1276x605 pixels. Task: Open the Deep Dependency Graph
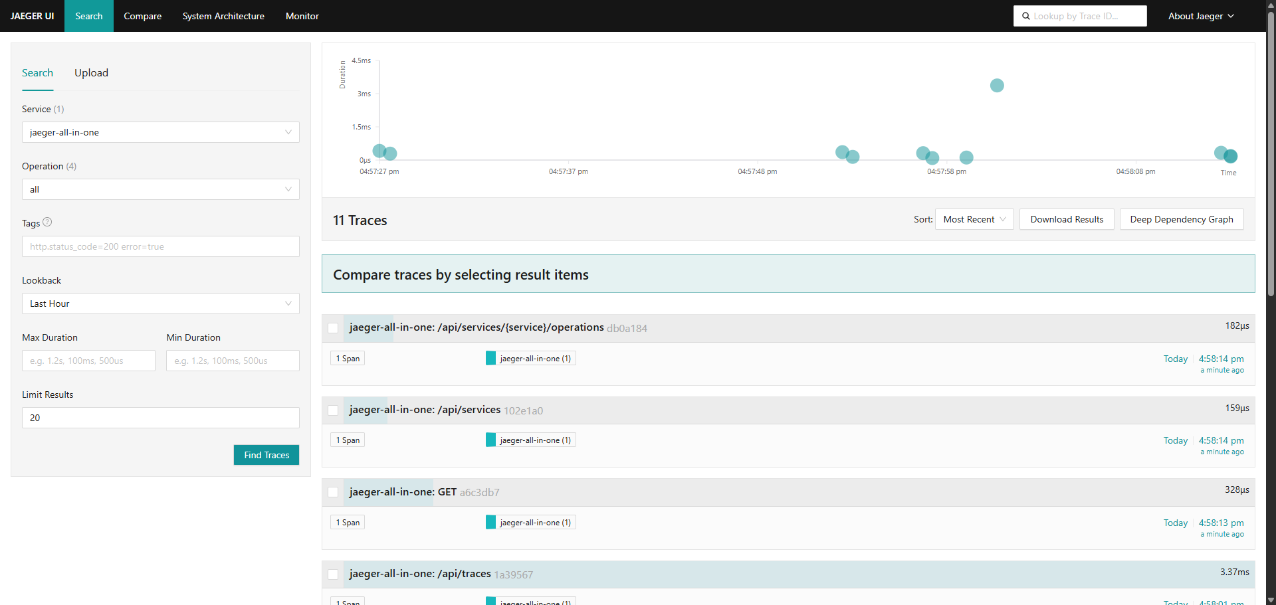[x=1182, y=219]
